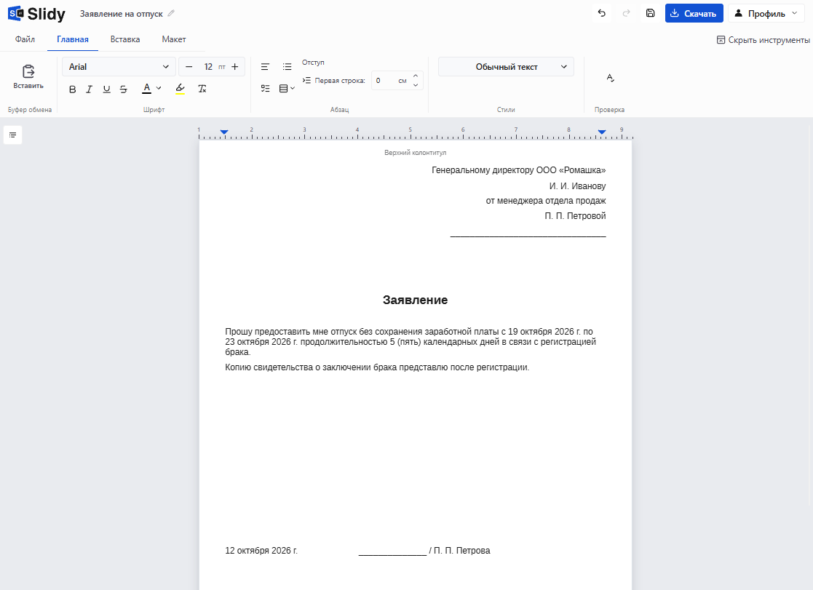Screen dimensions: 813x590
Task: Open the Профиль dropdown menu
Action: tap(766, 14)
